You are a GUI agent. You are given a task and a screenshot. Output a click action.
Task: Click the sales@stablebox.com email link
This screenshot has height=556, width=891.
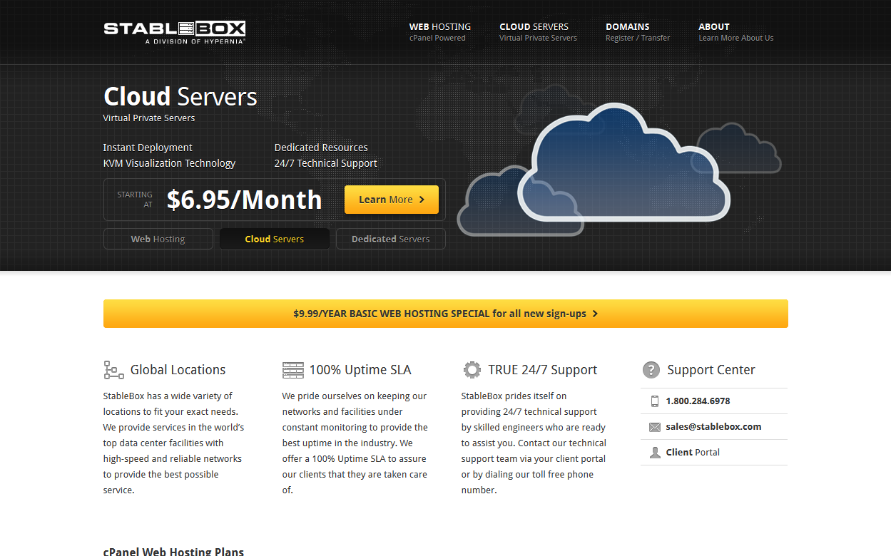tap(713, 427)
